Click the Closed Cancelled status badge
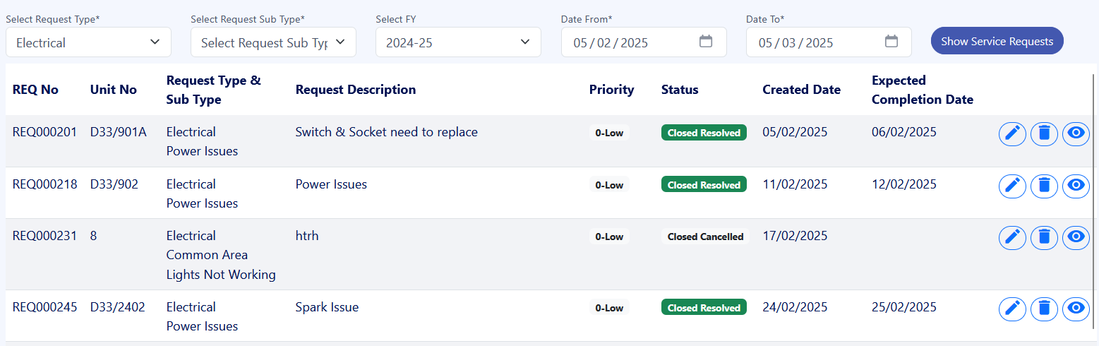The width and height of the screenshot is (1099, 346). (x=705, y=237)
